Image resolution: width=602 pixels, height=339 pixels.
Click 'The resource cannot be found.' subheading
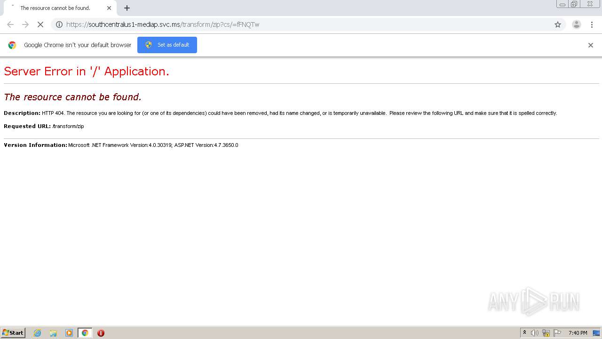pos(72,97)
